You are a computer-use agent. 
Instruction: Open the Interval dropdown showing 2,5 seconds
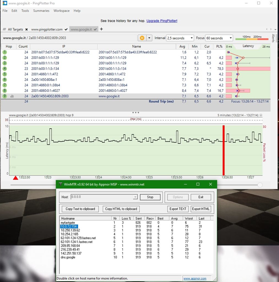(180, 38)
